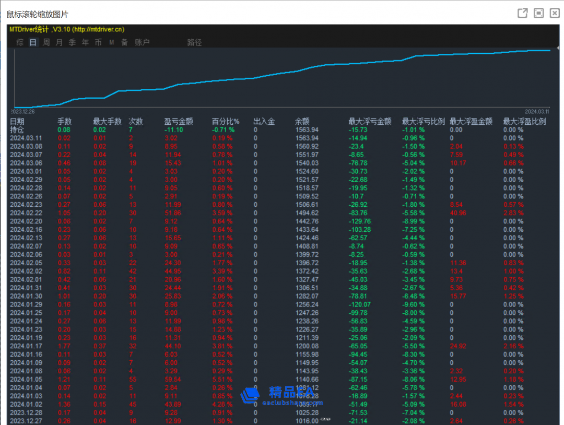Open the 币 currency tab

(98, 42)
